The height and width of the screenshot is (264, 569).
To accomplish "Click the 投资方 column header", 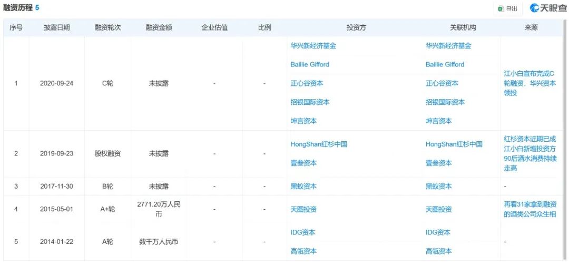I will [356, 27].
